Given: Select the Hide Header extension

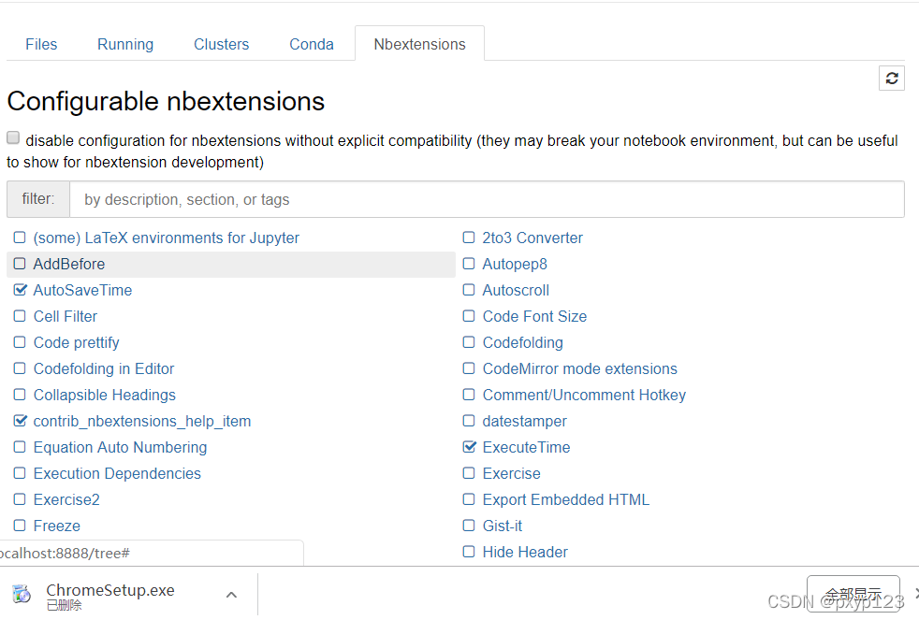Looking at the screenshot, I should [525, 552].
